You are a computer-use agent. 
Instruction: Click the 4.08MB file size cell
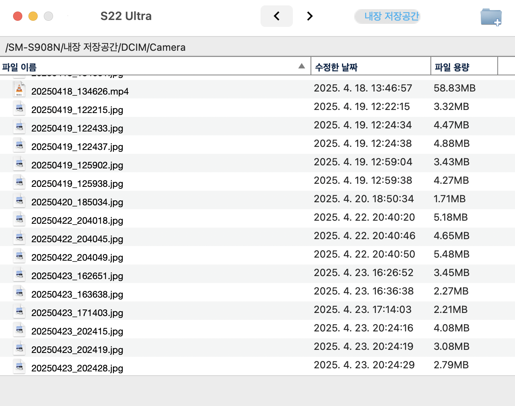tap(452, 328)
